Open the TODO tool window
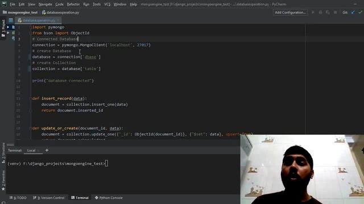Viewport: 364px width, 204px height. tap(18, 198)
